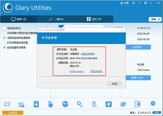Click the curved undo arrow icon

[140, 3]
